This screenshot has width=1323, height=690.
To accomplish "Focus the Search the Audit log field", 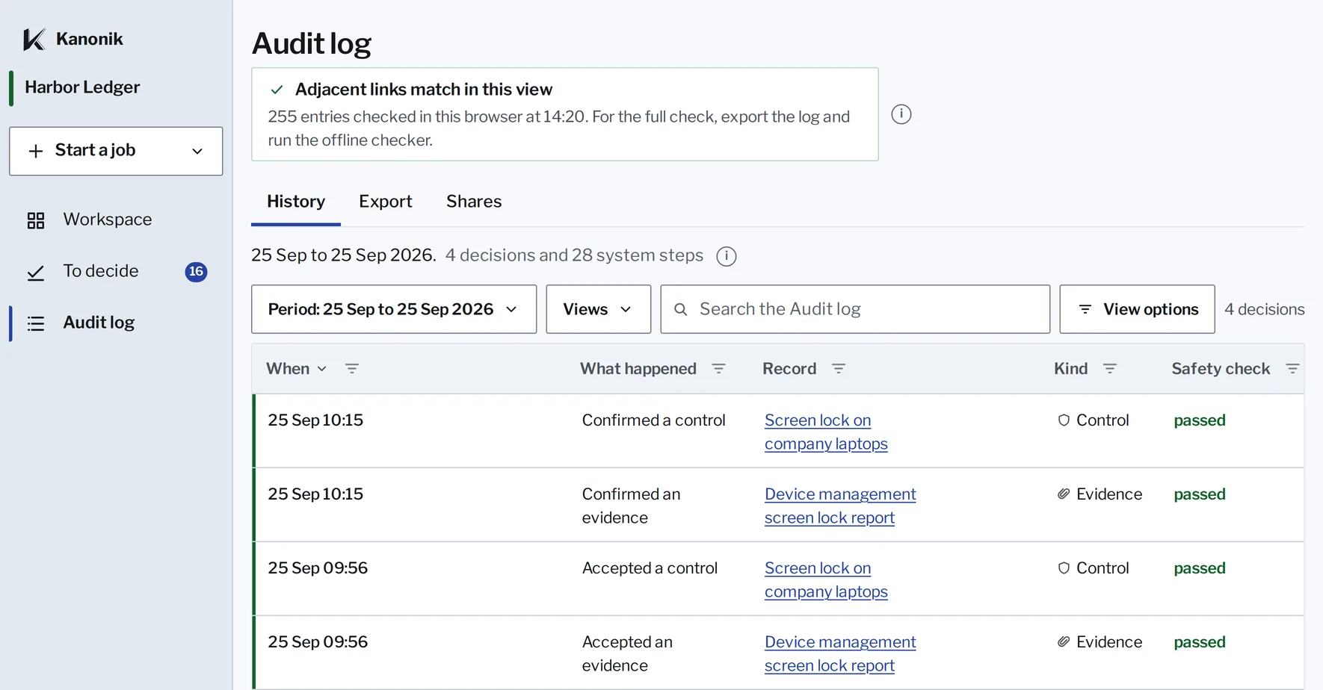I will 855,309.
